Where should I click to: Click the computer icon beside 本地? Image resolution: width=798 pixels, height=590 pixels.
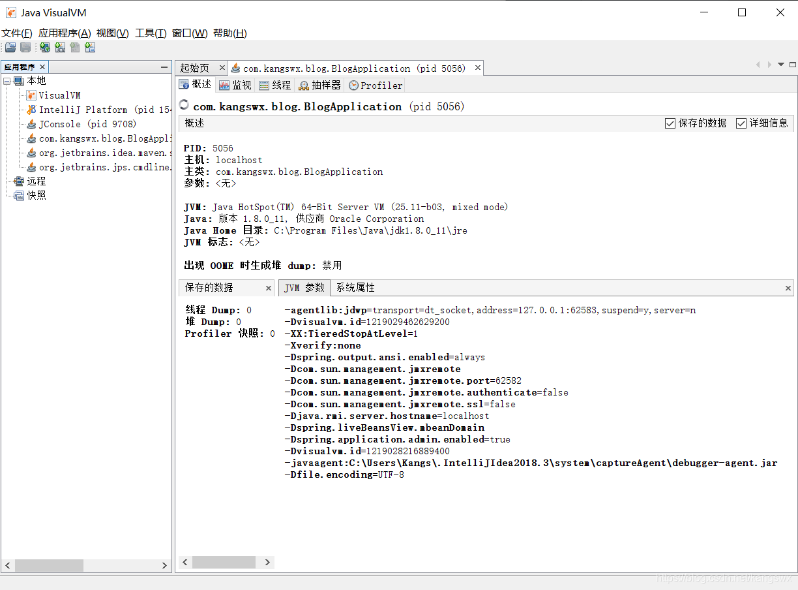pos(19,81)
